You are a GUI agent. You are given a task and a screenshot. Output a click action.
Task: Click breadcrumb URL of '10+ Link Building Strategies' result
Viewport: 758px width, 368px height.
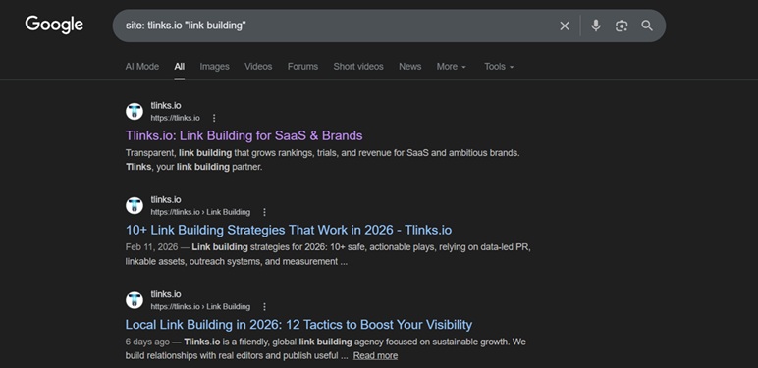point(200,213)
